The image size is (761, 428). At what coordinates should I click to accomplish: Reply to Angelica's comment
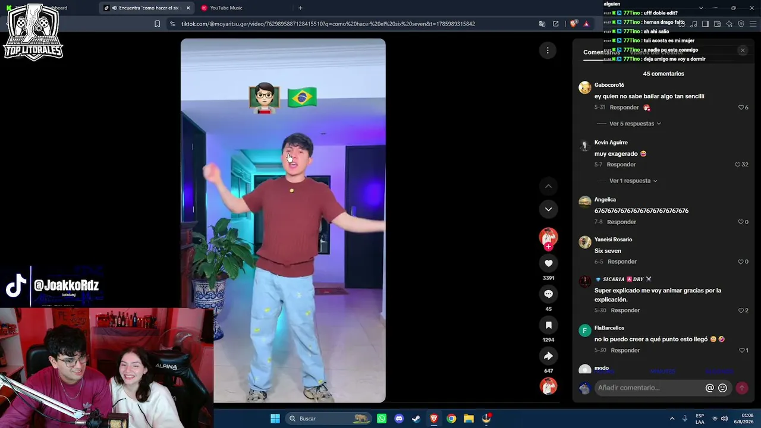(x=621, y=222)
